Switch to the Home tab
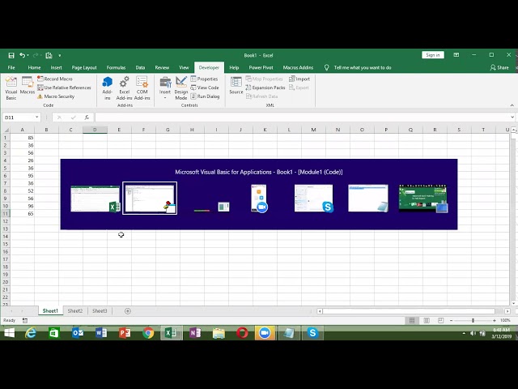This screenshot has width=518, height=389. coord(34,67)
